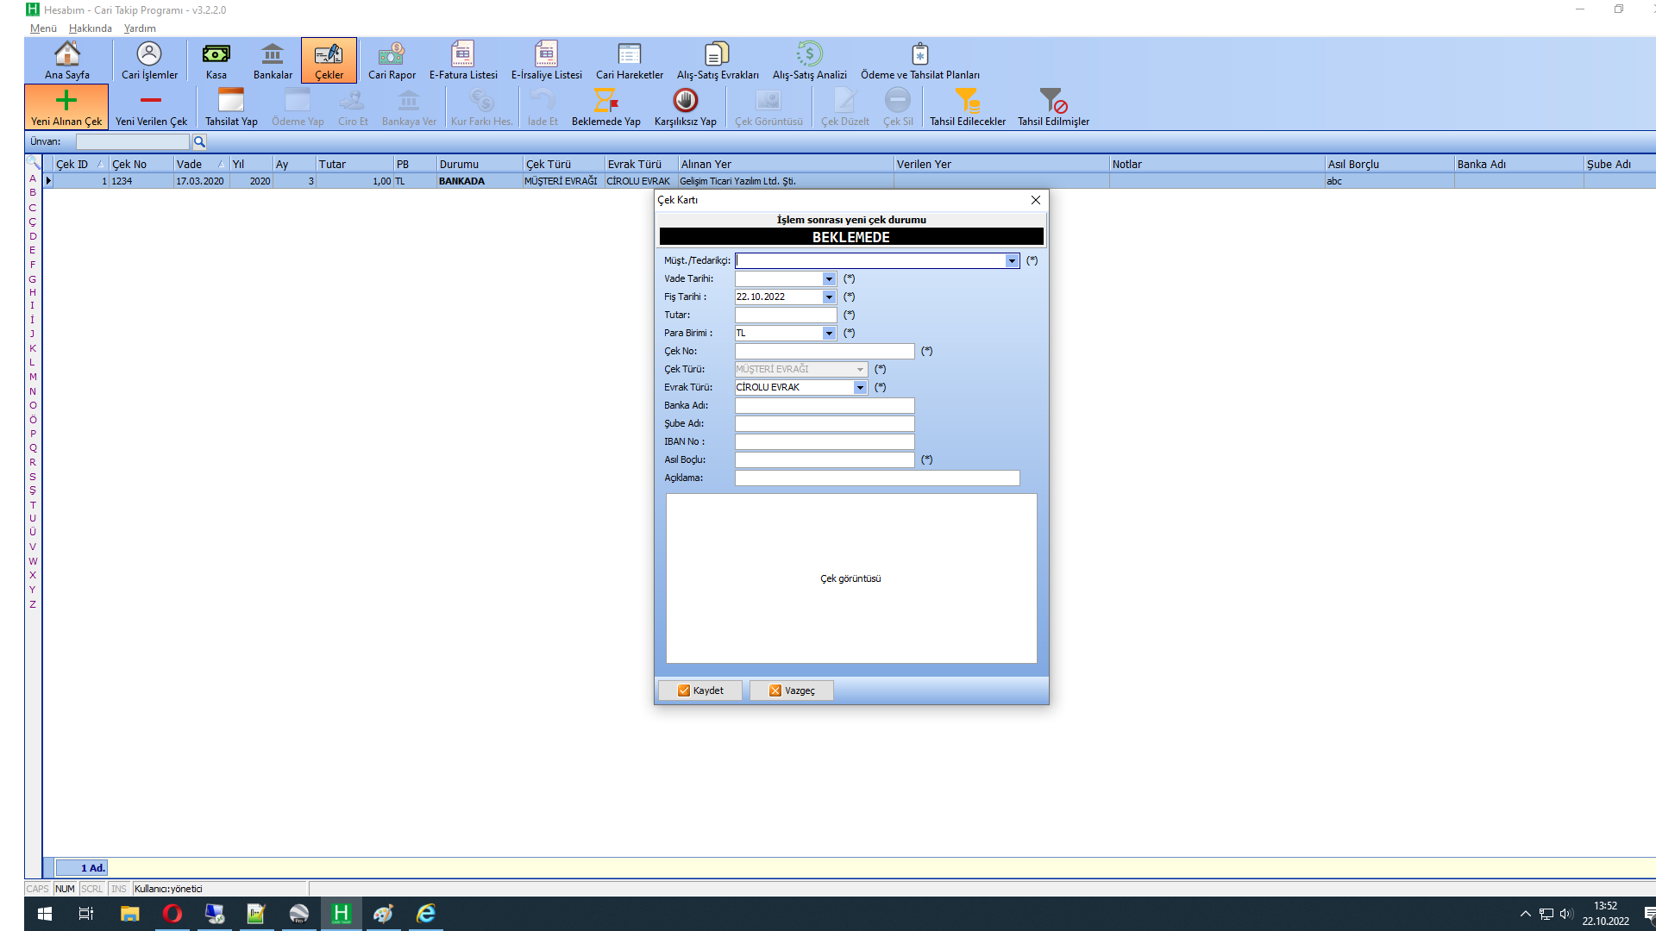Click Tutar input field
Viewport: 1656px width, 931px height.
pos(786,315)
